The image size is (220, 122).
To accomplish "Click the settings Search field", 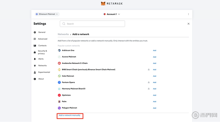I will click(x=92, y=24).
